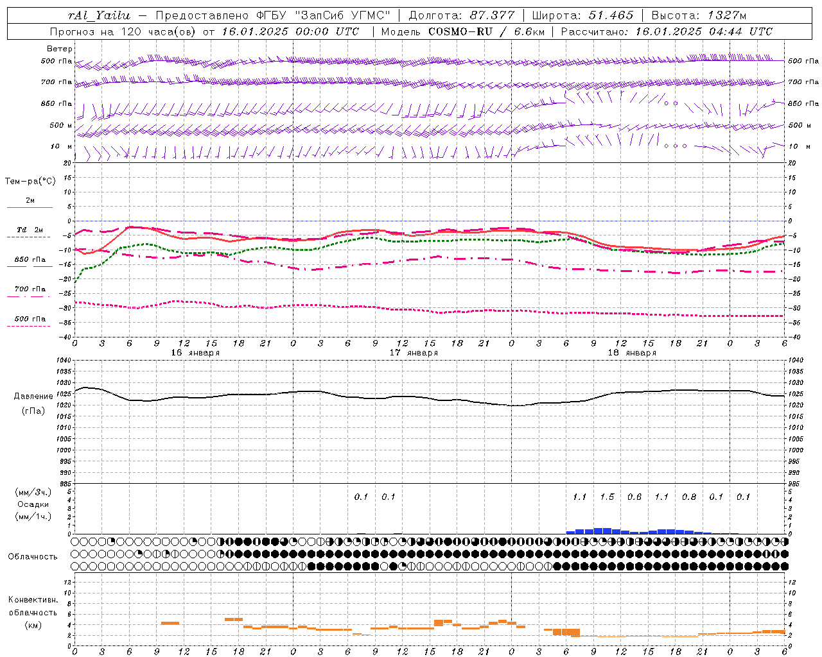Select the Рассчитано: 16.01.2025 04:44 UTC timestamp
The height and width of the screenshot is (657, 822).
(667, 31)
